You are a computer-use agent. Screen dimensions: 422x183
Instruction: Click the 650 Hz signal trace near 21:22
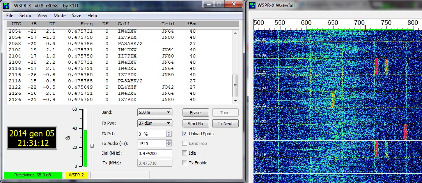click(x=333, y=99)
